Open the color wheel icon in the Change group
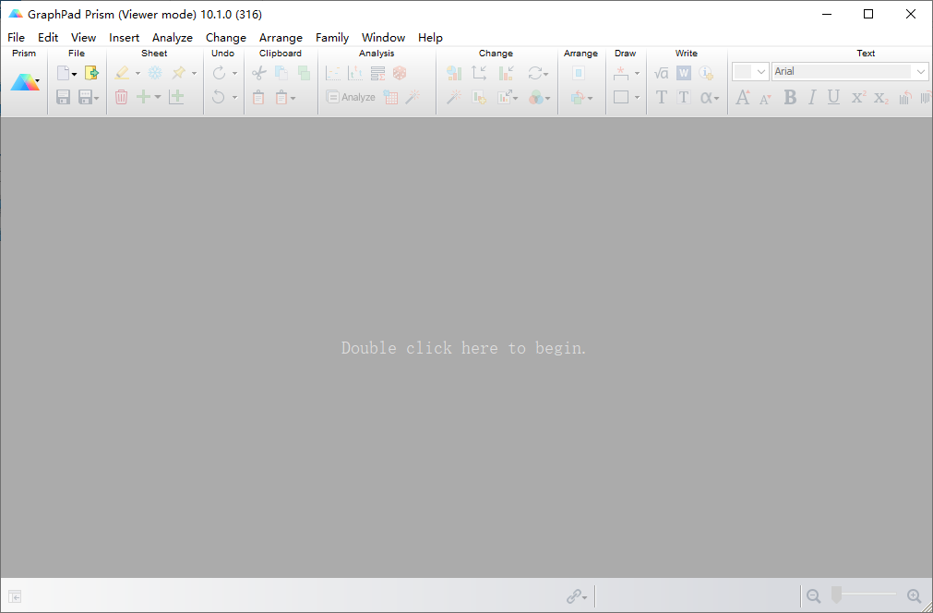The height and width of the screenshot is (613, 933). coord(535,98)
